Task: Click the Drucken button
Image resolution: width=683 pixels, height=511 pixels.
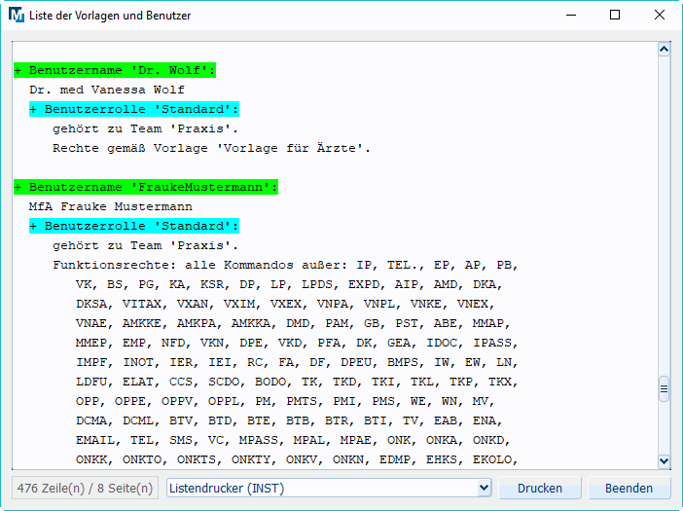Action: pyautogui.click(x=539, y=488)
